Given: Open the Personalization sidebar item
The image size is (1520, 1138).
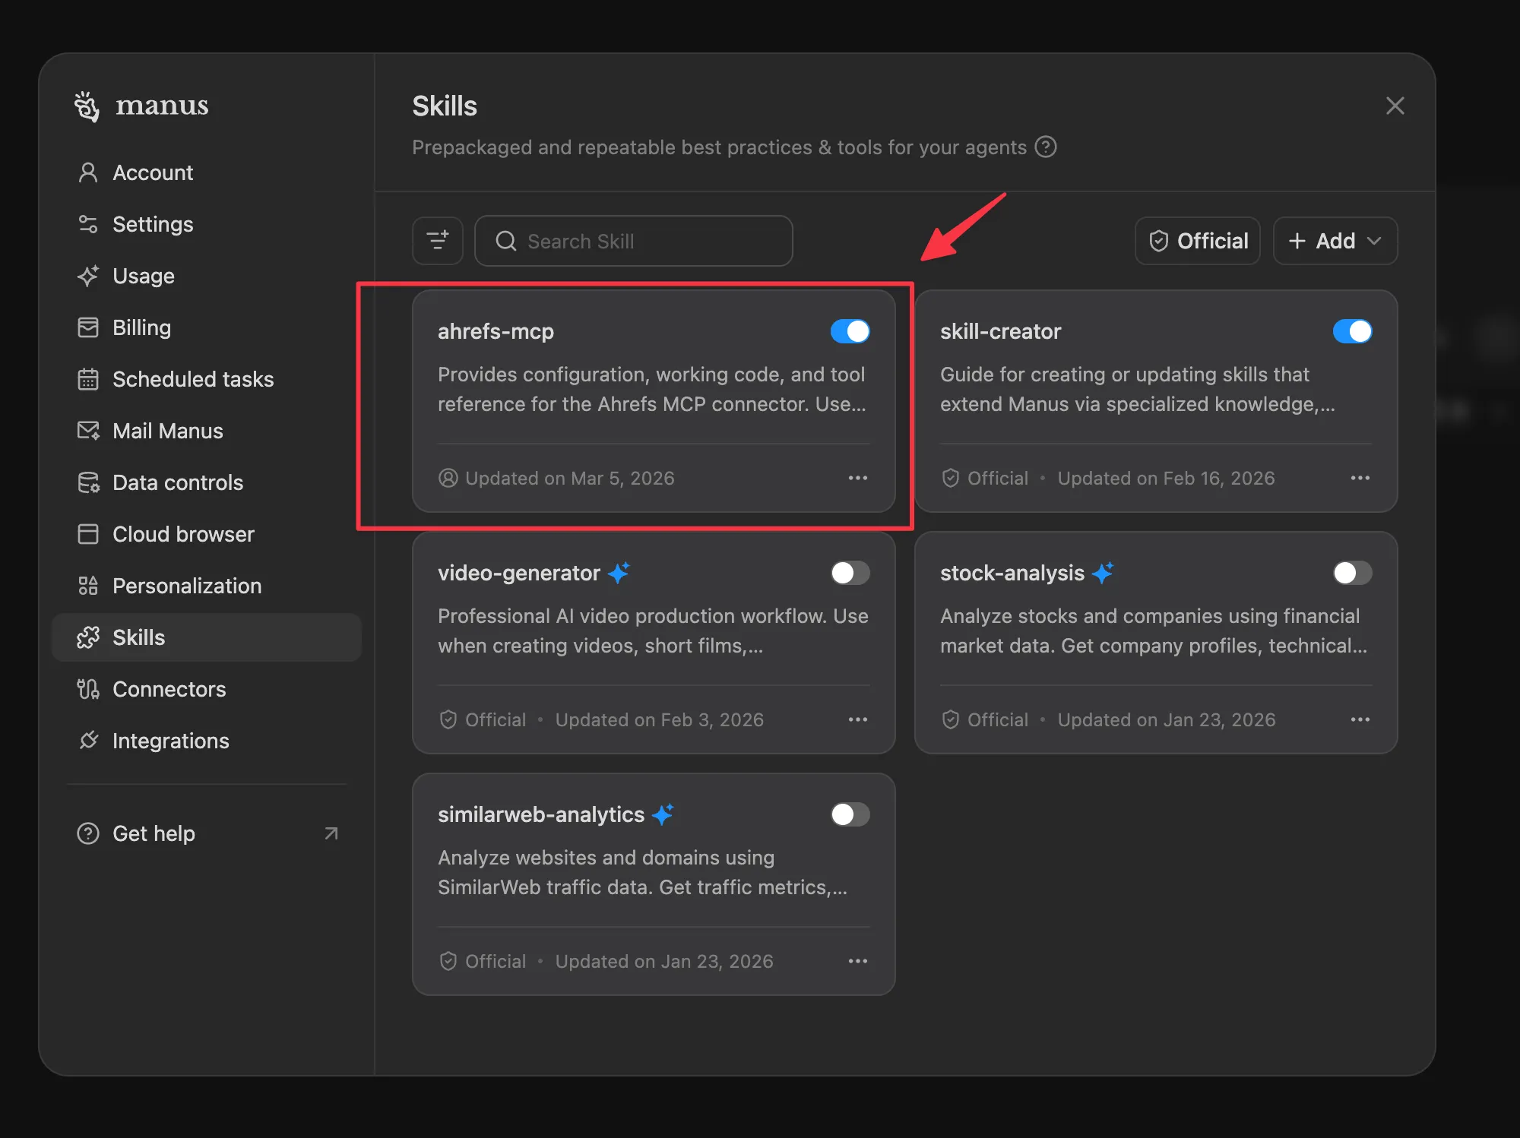Looking at the screenshot, I should (186, 586).
